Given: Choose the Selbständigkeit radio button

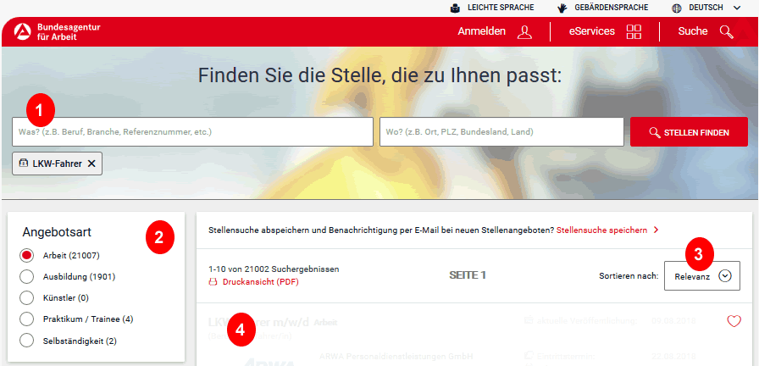Looking at the screenshot, I should point(26,341).
